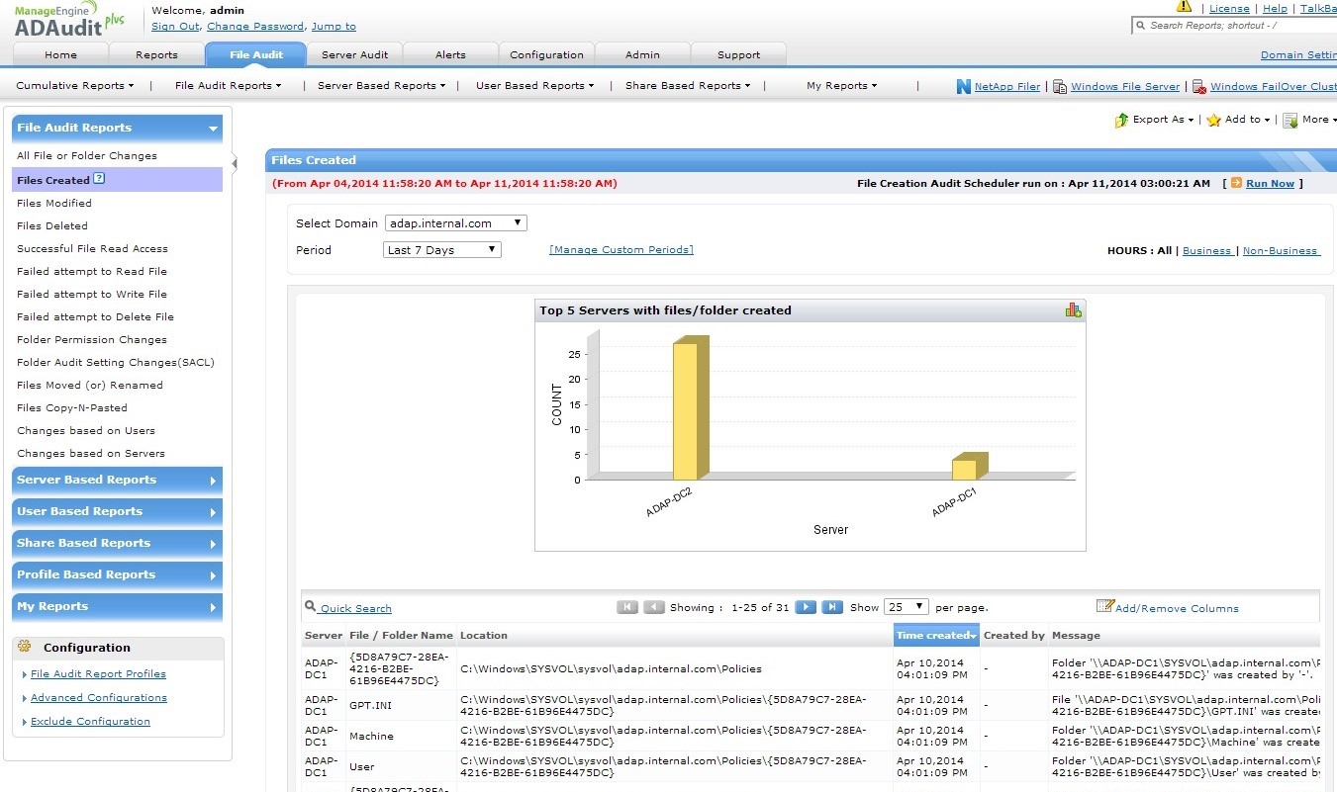Click the Windows File Server icon
Viewport: 1337px width, 792px height.
(1059, 87)
